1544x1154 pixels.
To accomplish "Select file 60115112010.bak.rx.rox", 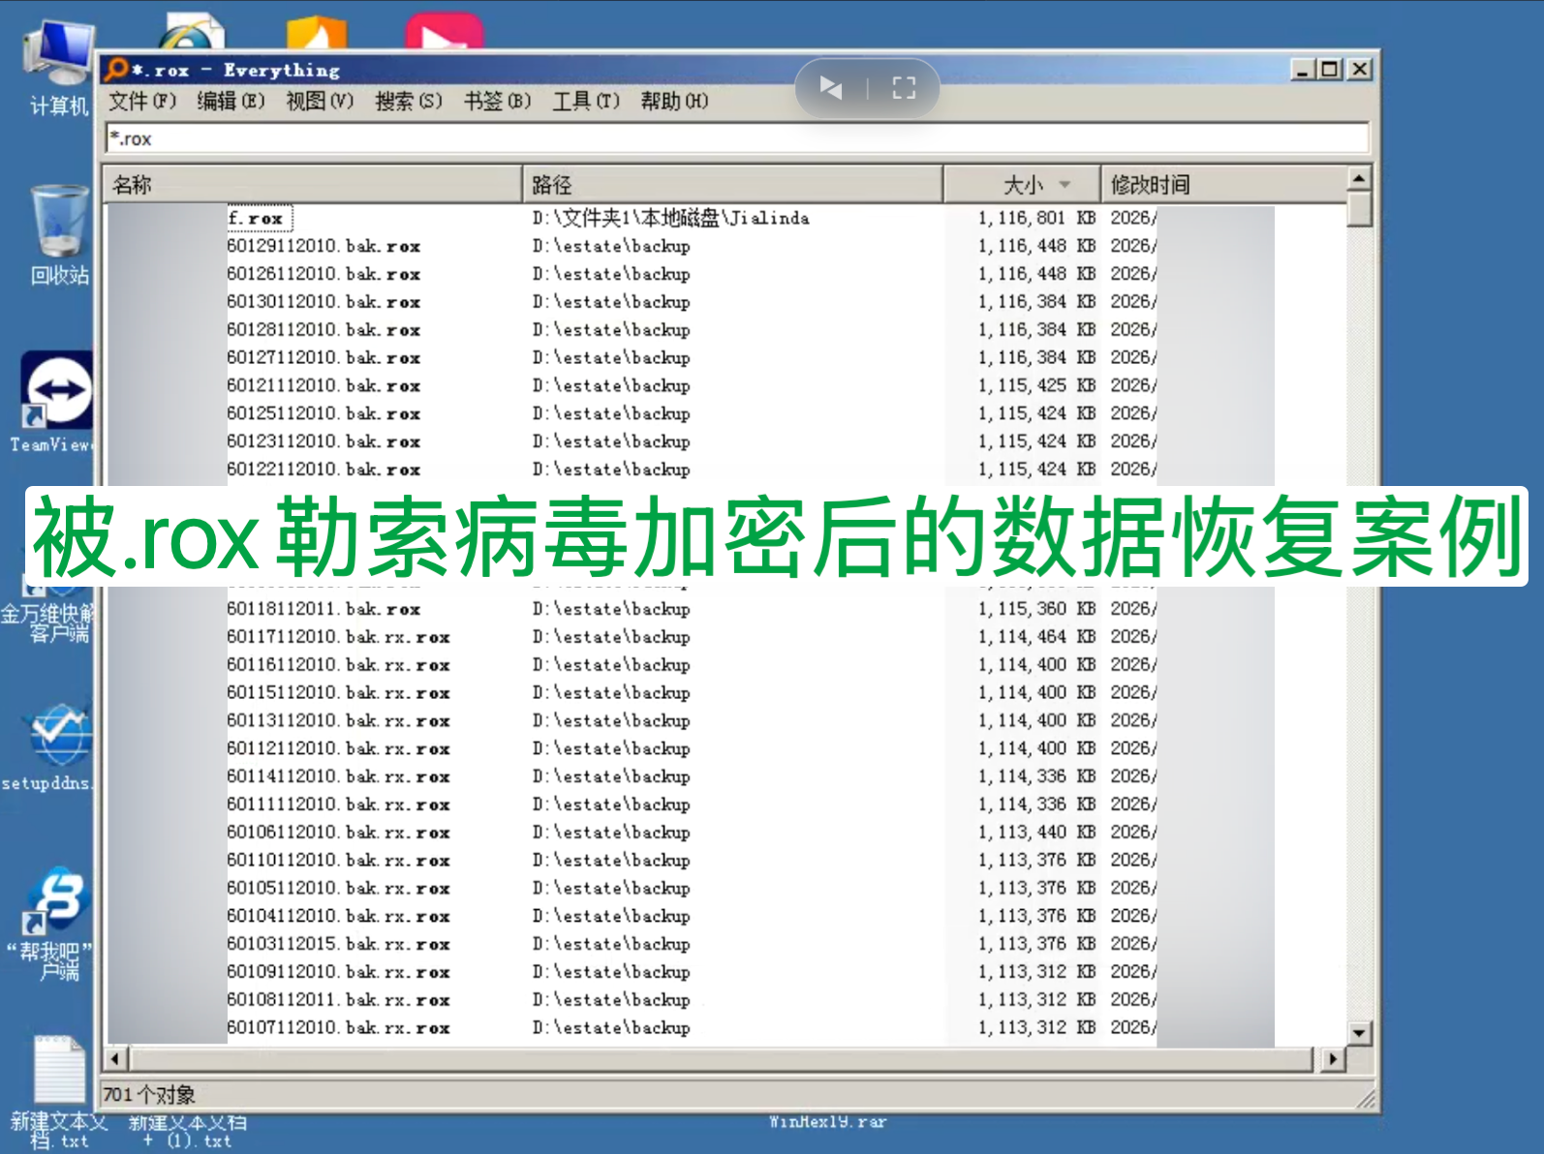I will [338, 693].
